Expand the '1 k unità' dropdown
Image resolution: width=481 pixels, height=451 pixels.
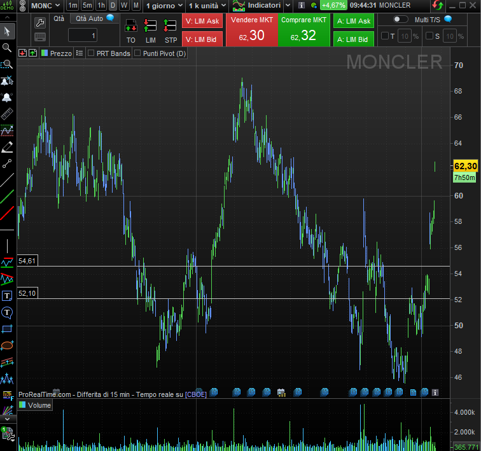click(x=207, y=6)
